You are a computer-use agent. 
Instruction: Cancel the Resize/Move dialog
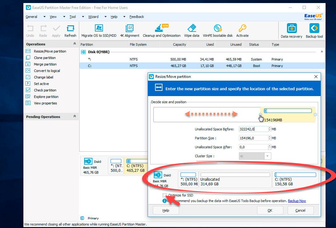tap(301, 210)
